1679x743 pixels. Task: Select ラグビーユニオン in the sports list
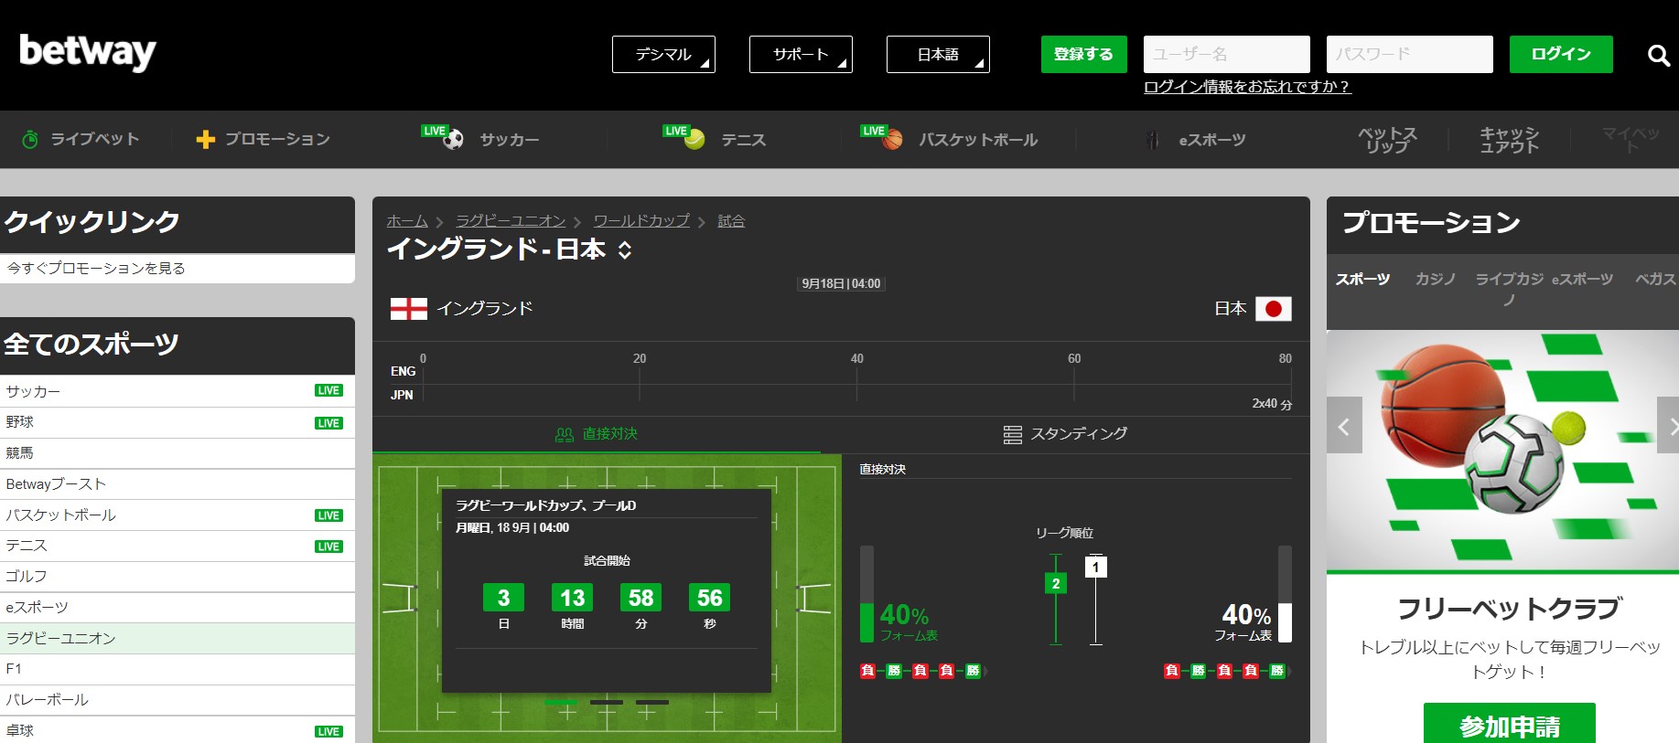[178, 638]
